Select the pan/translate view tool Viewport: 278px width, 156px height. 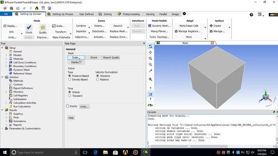150,52
